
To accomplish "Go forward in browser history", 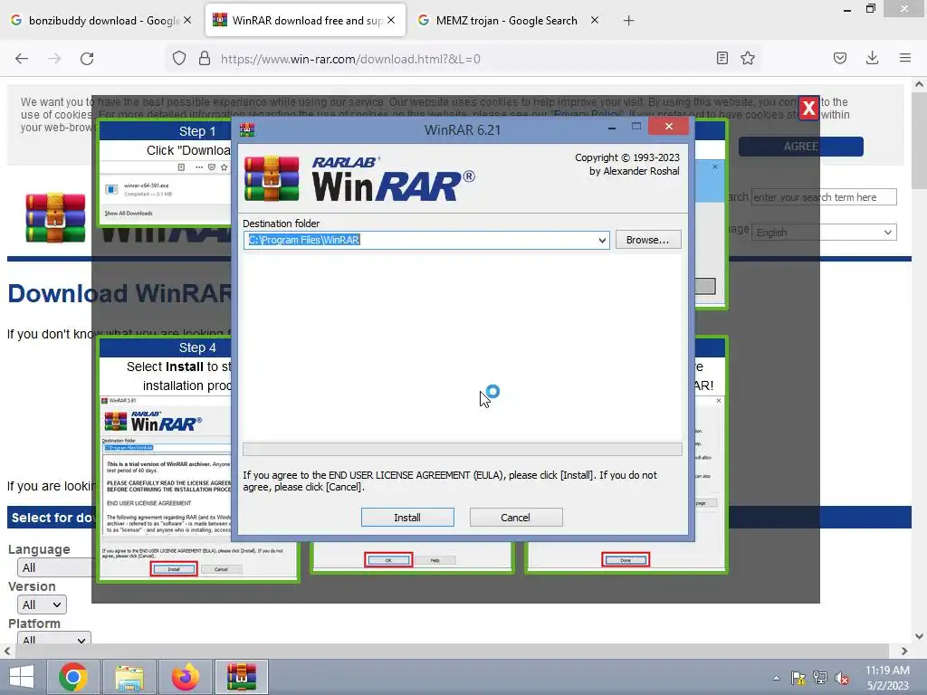I will (54, 59).
